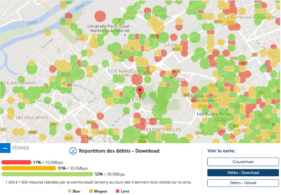Click the Les Quatre Temps map label
The image size is (281, 195).
214,114
